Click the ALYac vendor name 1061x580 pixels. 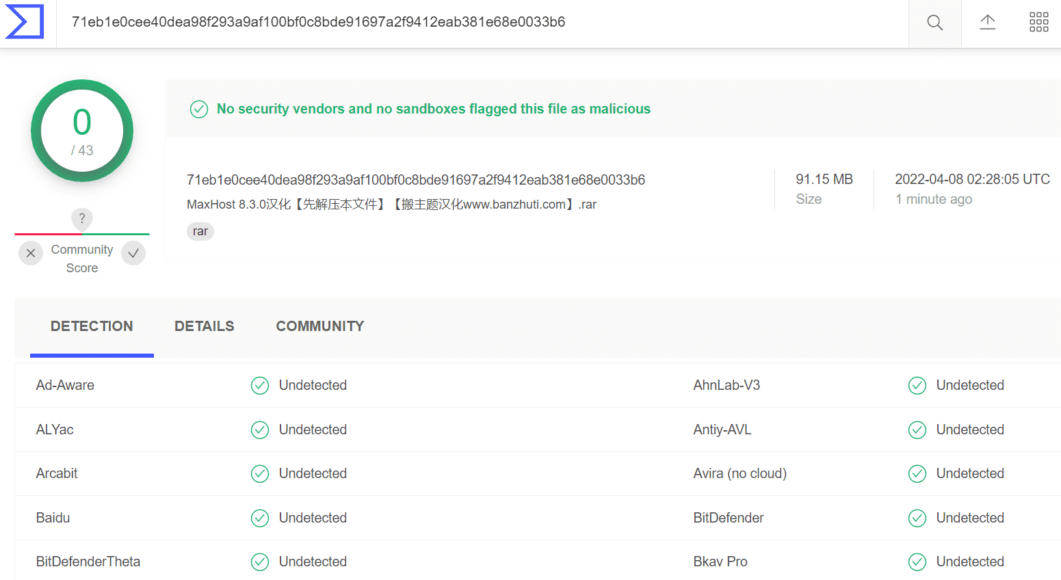(x=55, y=430)
